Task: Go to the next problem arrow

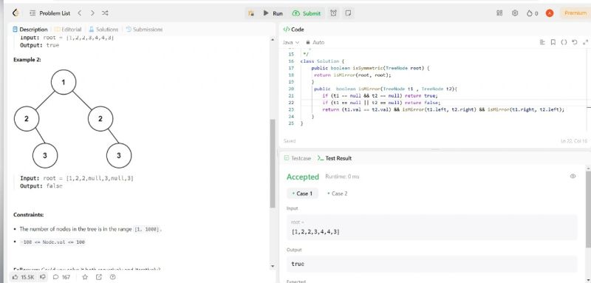Action: 92,13
